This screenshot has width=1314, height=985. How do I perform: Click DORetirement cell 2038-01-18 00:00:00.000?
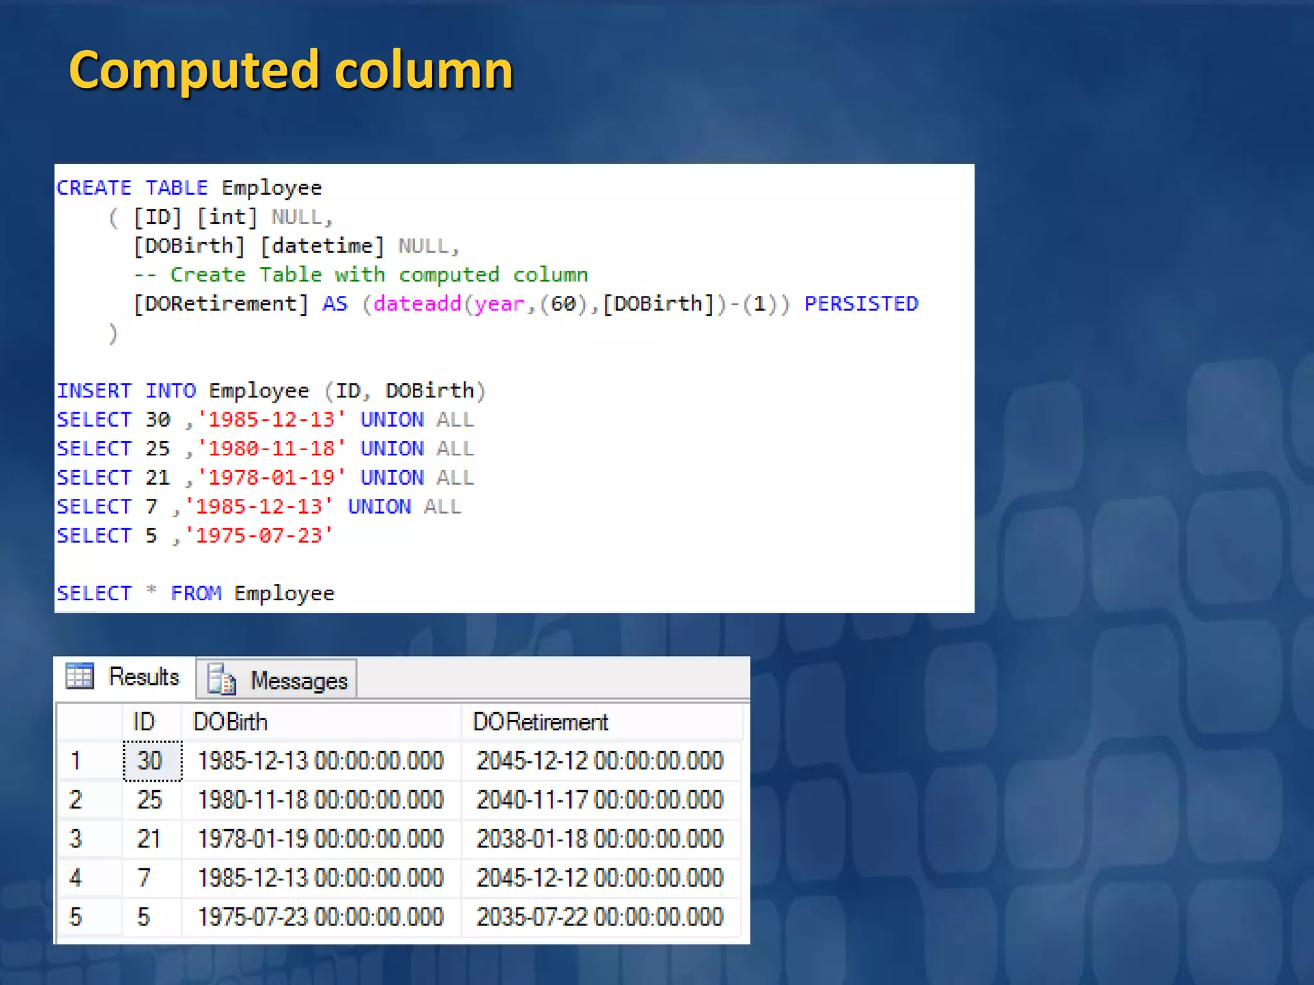click(601, 839)
